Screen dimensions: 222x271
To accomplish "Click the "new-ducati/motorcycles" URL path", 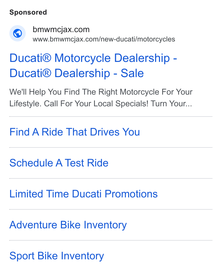I will point(138,39).
